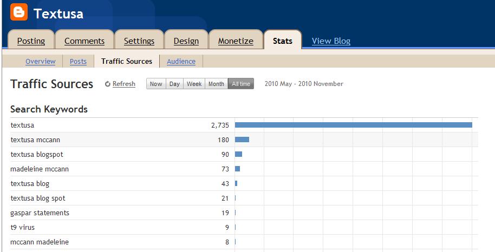The image size is (495, 252).
Task: Click the date range 2010 May - 2010 November
Action: [x=304, y=84]
